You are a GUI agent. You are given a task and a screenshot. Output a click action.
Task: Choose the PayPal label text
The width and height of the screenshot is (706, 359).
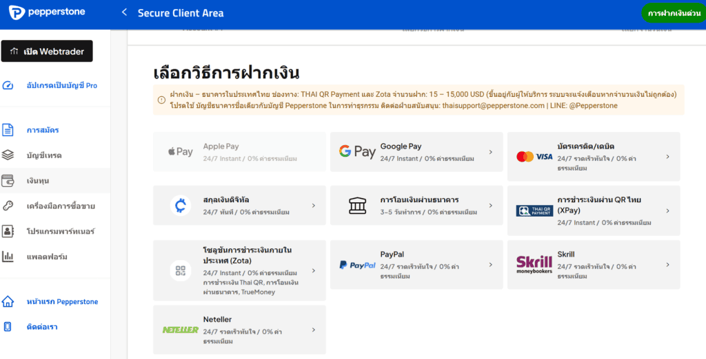point(392,254)
